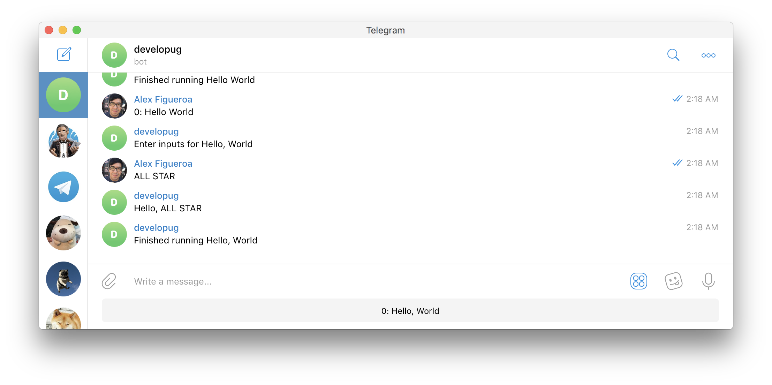This screenshot has height=385, width=772.
Task: Click developug avatar beside 'Enter inputs' message
Action: point(114,138)
